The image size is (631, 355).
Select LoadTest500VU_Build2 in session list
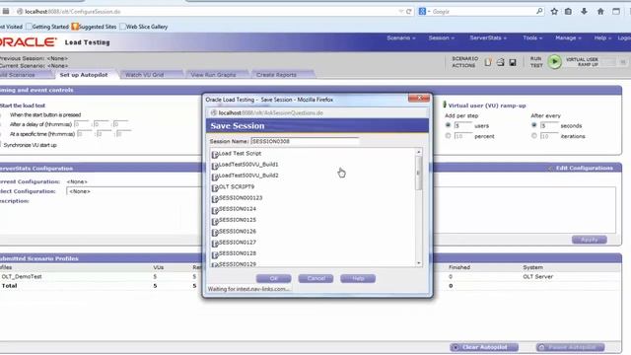pyautogui.click(x=248, y=176)
